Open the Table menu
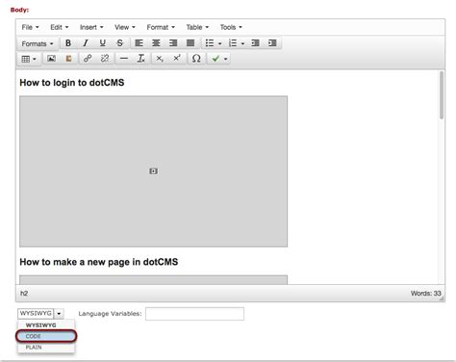The image size is (456, 362). [x=197, y=27]
